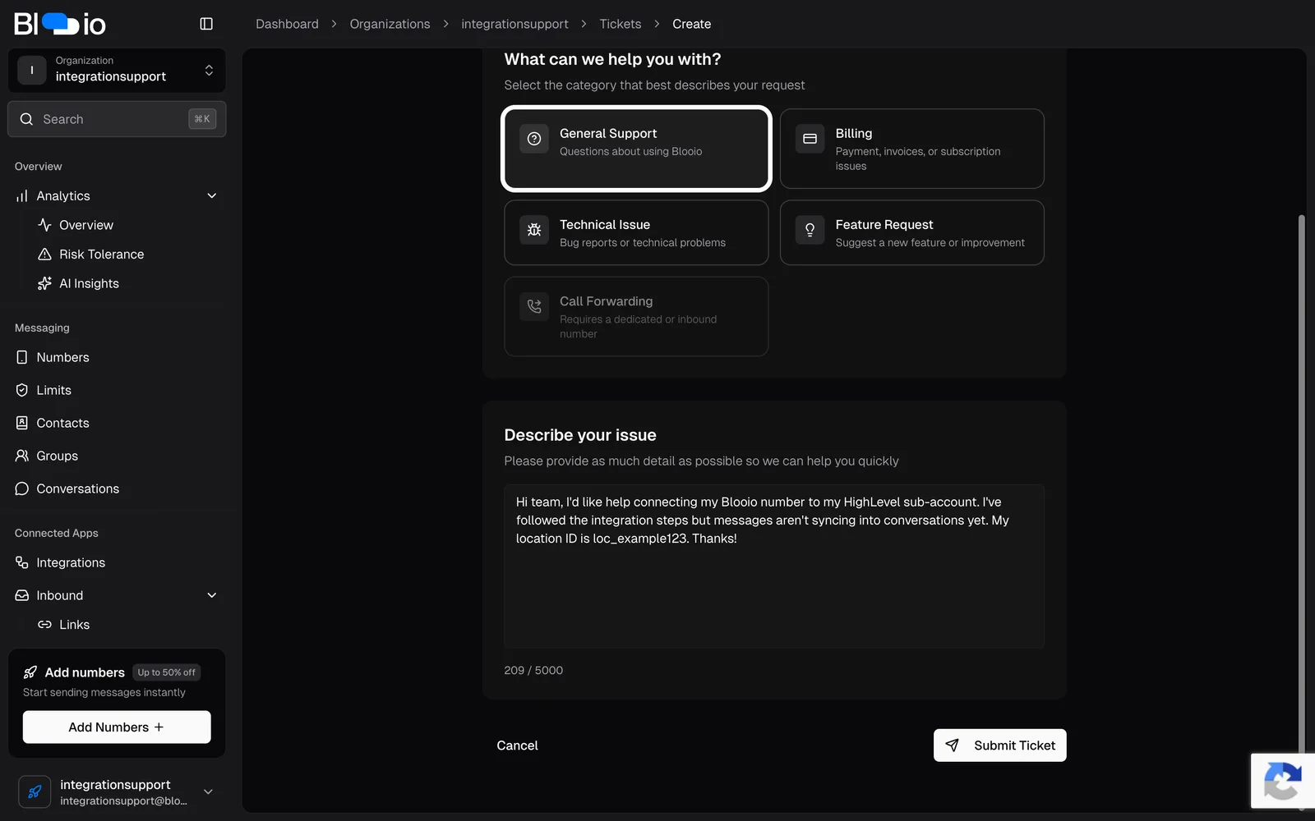Click the Cancel button
Screen dimensions: 1315x821
click(x=517, y=745)
